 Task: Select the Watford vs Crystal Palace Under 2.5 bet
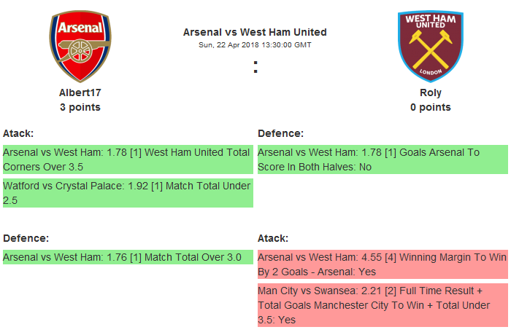(x=127, y=193)
